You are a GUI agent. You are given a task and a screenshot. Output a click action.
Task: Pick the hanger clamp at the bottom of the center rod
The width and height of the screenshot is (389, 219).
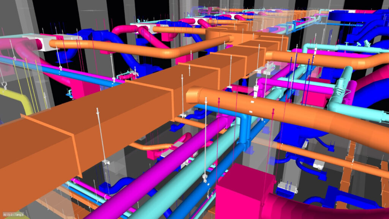coord(206,177)
